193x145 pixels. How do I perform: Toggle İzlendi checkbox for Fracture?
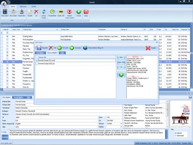pyautogui.click(x=7, y=68)
